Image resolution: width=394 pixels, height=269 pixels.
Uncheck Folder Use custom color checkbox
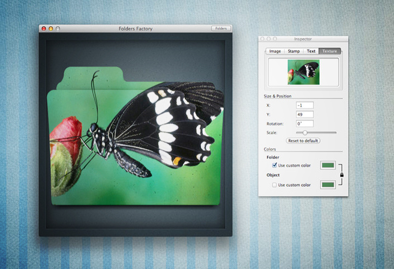pos(275,165)
